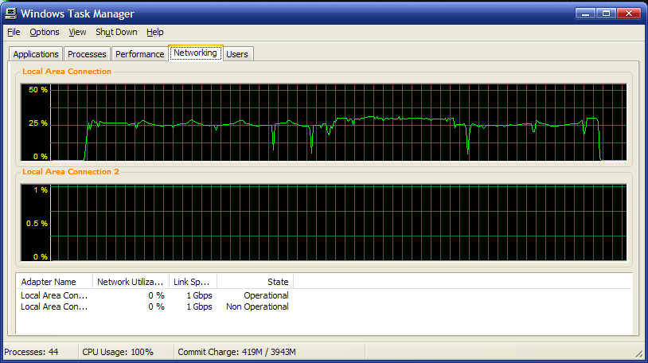Open the Shut Down menu
The height and width of the screenshot is (363, 648).
[116, 32]
